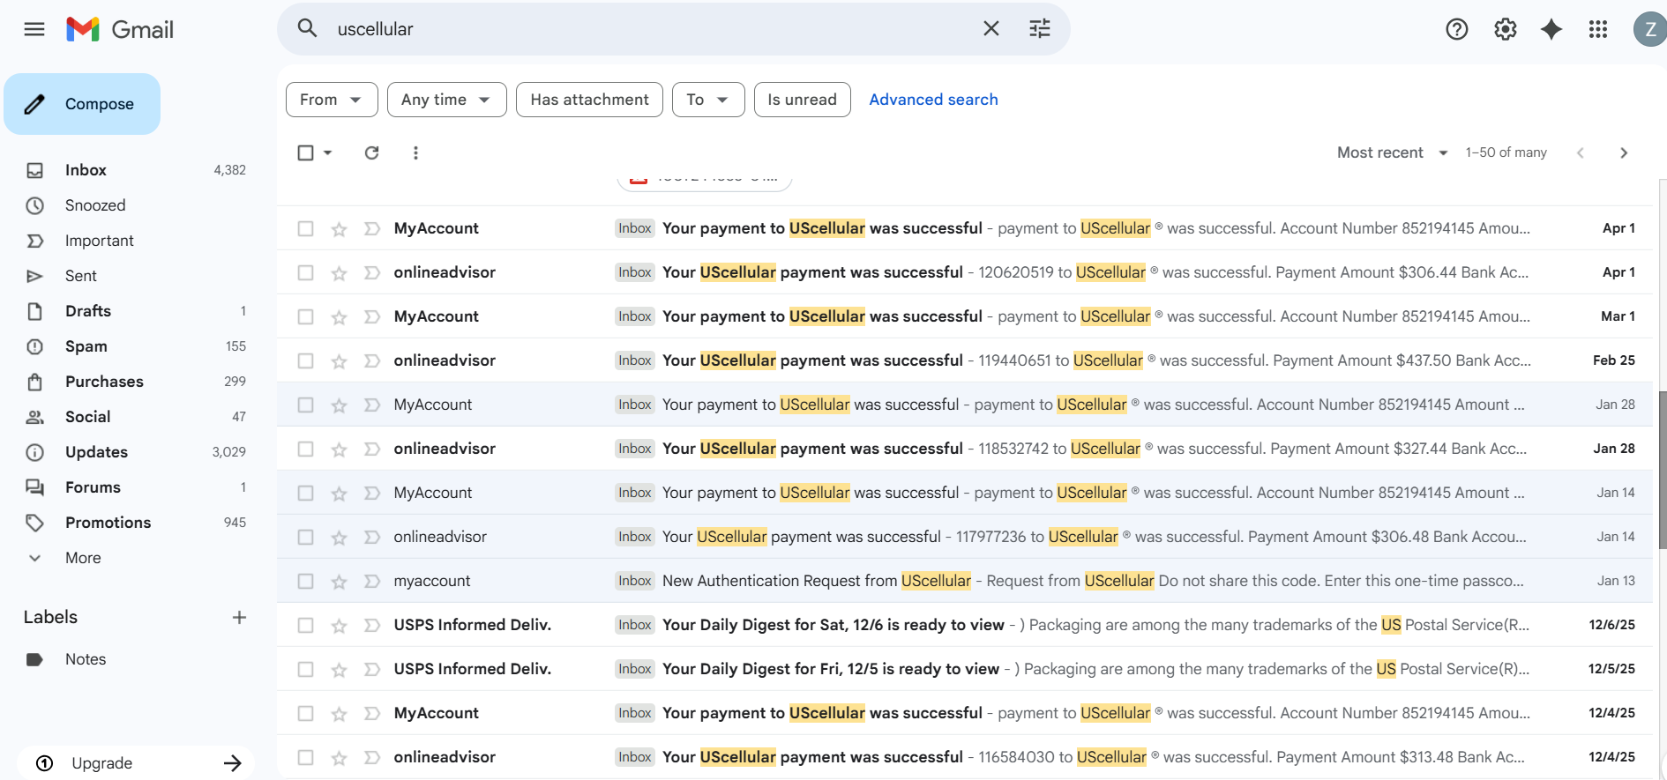Open the account avatar Z
1667x780 pixels.
point(1649,29)
